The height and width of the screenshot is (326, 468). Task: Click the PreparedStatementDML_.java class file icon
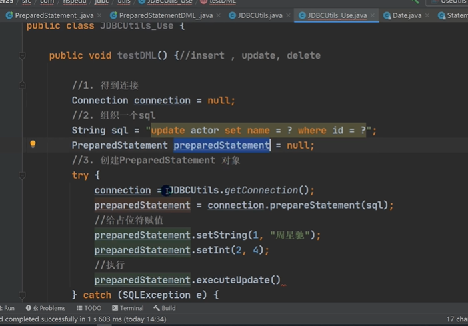coord(113,15)
